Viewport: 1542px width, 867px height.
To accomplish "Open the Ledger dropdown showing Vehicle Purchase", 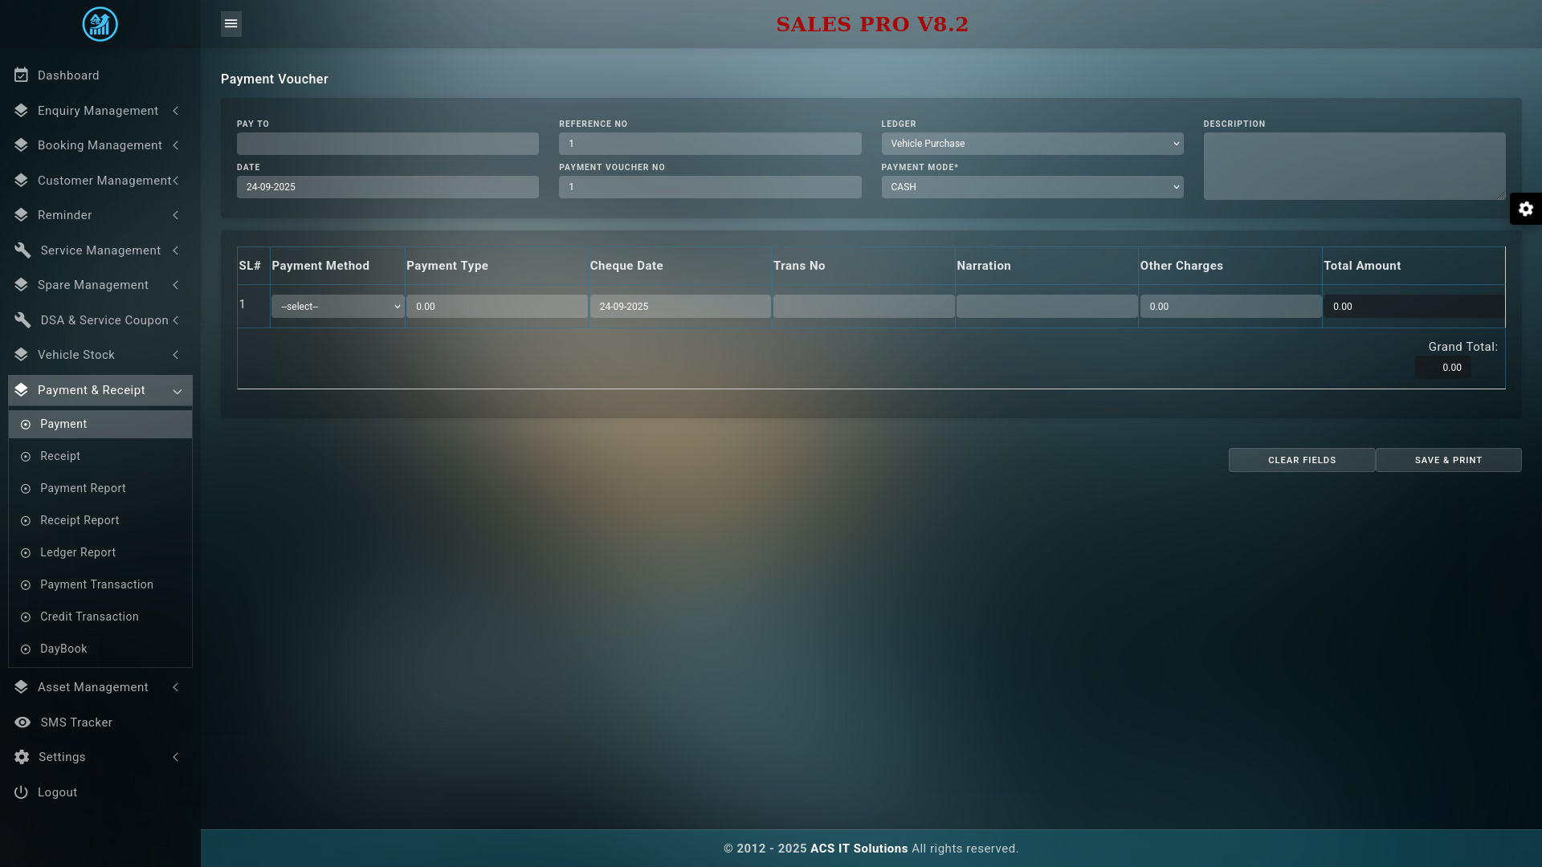I will click(1031, 144).
